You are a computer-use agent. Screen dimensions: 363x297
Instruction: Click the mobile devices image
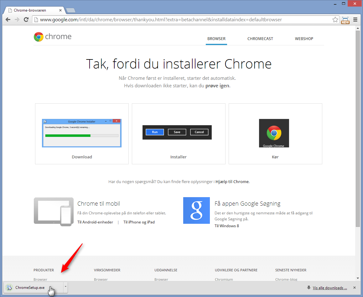coord(54,212)
